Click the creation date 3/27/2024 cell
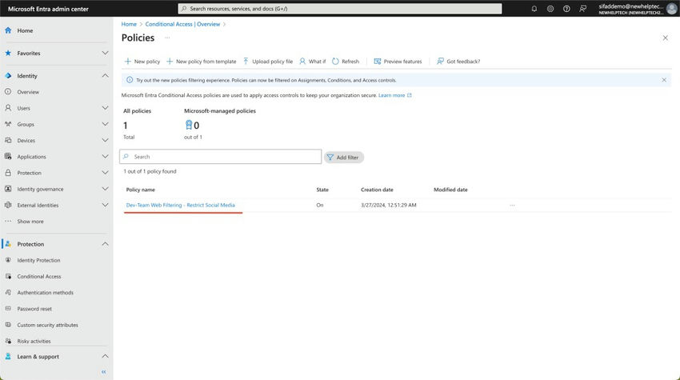Image resolution: width=680 pixels, height=380 pixels. (x=389, y=205)
